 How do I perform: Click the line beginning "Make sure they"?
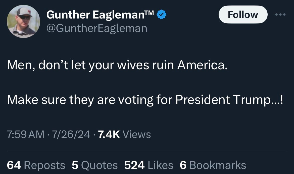pos(146,100)
